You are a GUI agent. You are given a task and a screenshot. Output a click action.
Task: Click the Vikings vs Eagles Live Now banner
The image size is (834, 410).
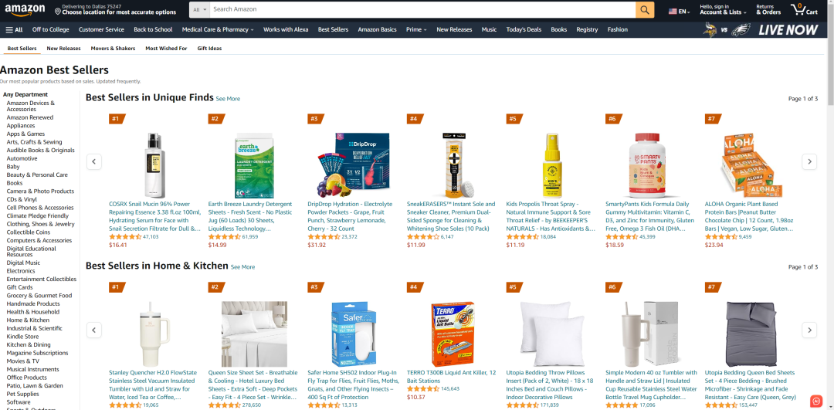point(760,30)
